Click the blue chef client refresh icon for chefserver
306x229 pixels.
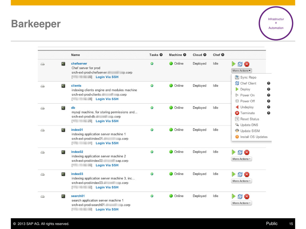240,64
